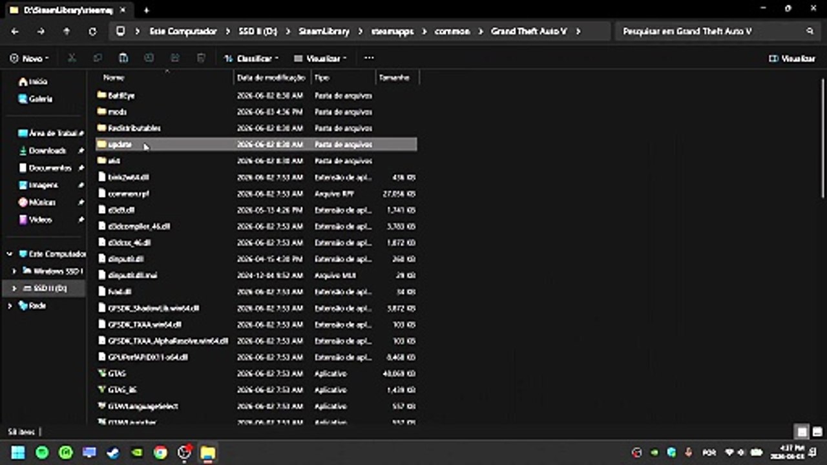Go up one folder level
The width and height of the screenshot is (827, 465).
point(67,31)
